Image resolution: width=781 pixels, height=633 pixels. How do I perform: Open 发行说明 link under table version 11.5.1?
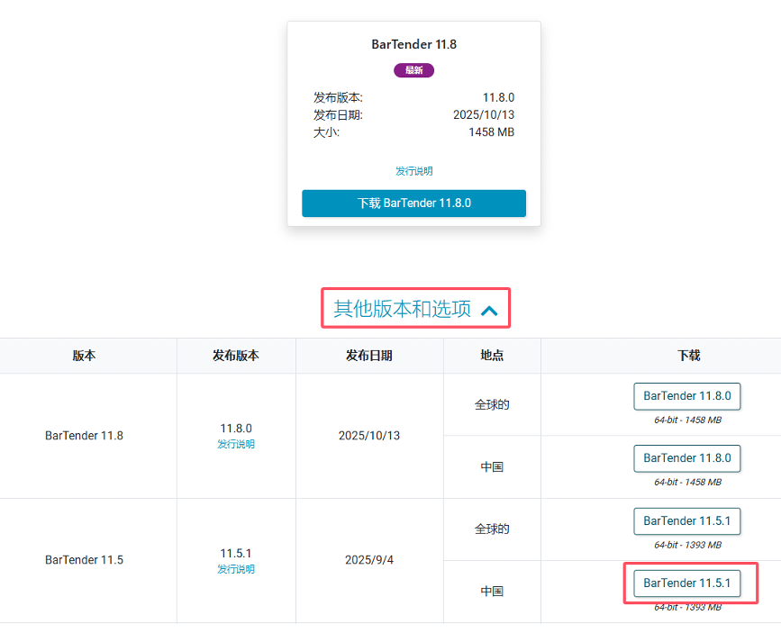[236, 569]
